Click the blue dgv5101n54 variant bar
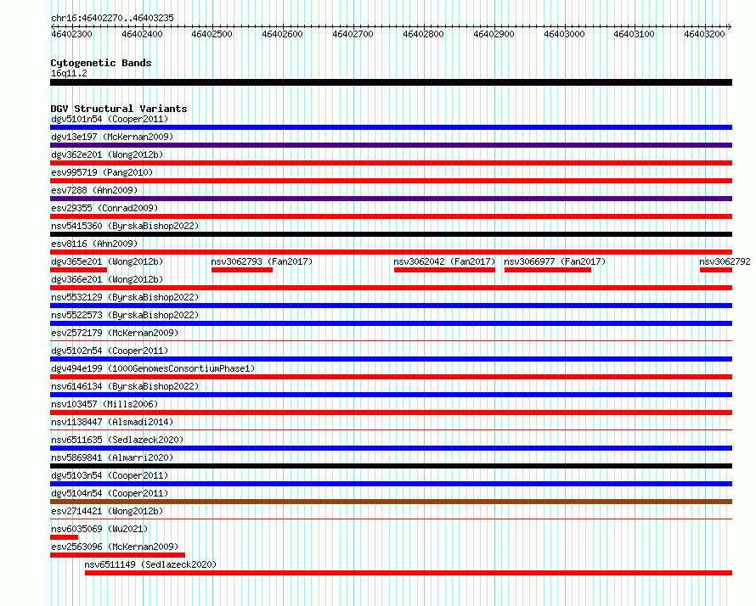Screen dimensions: 756x606 (x=391, y=127)
